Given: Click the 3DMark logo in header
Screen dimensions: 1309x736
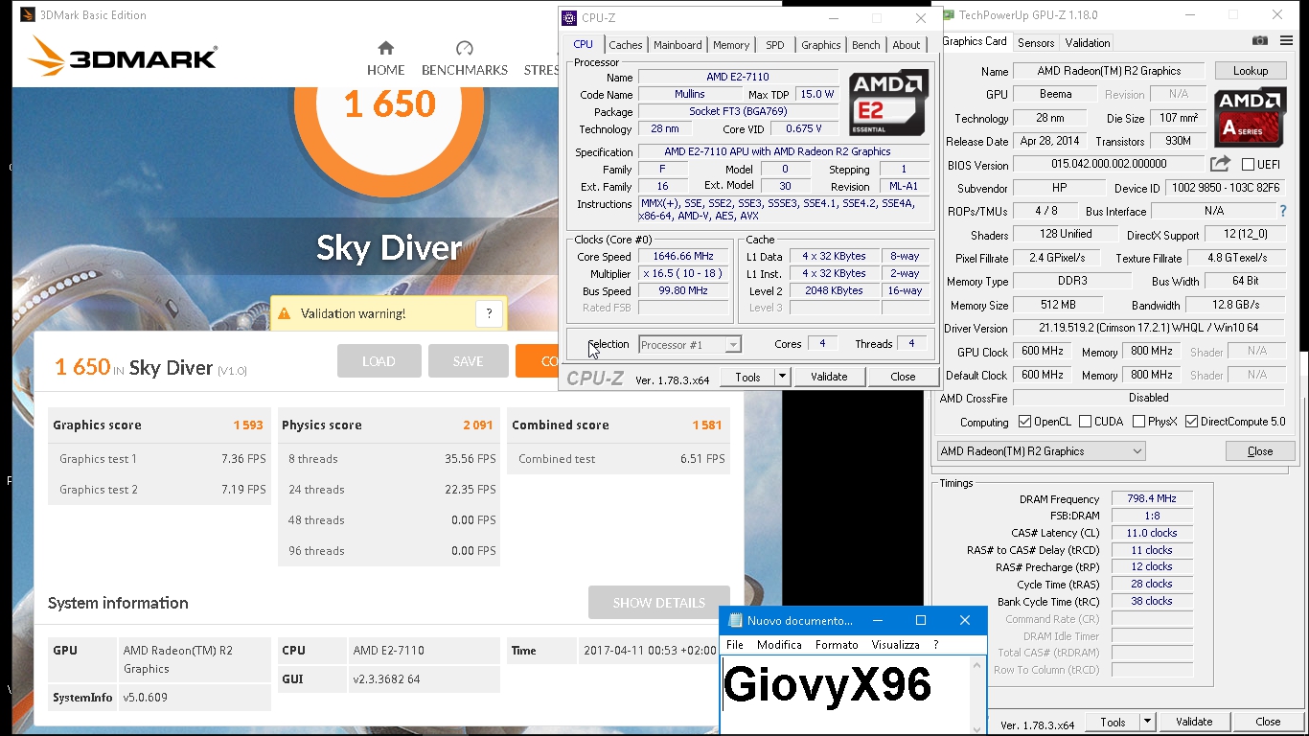Looking at the screenshot, I should click(123, 57).
